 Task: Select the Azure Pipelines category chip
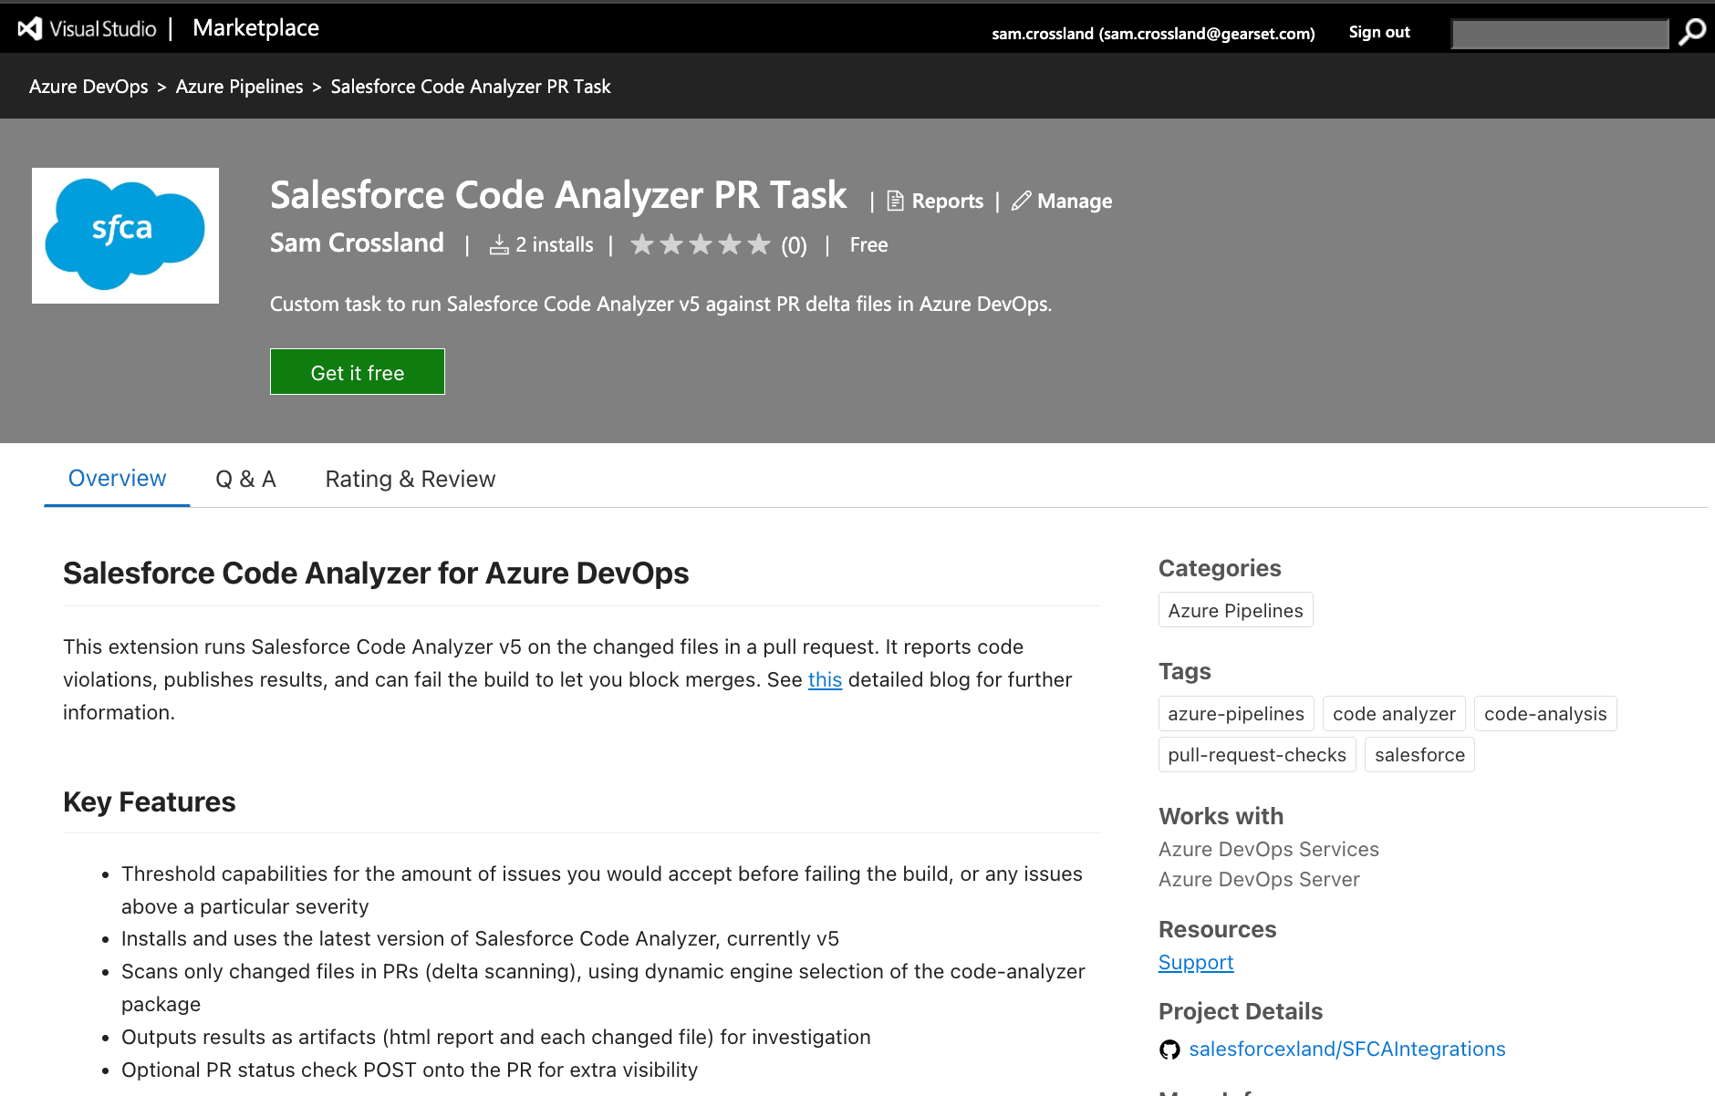point(1235,610)
